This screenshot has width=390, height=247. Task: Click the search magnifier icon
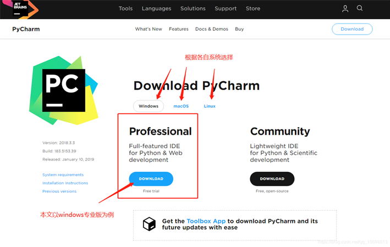coord(359,8)
